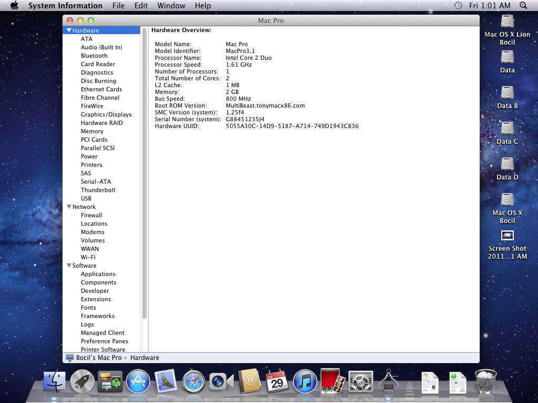The width and height of the screenshot is (538, 403).
Task: Open Address Book in the Dock
Action: [250, 381]
